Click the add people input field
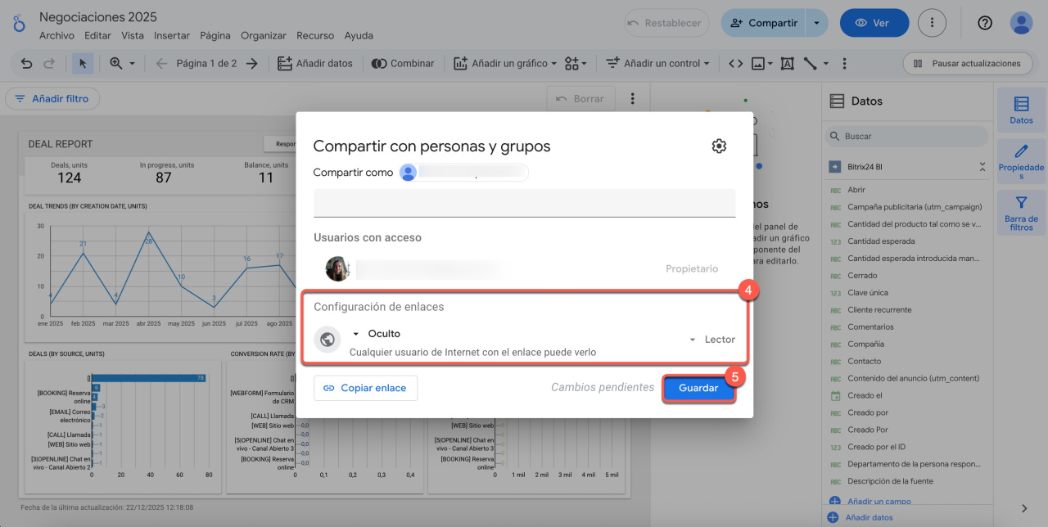 click(524, 202)
